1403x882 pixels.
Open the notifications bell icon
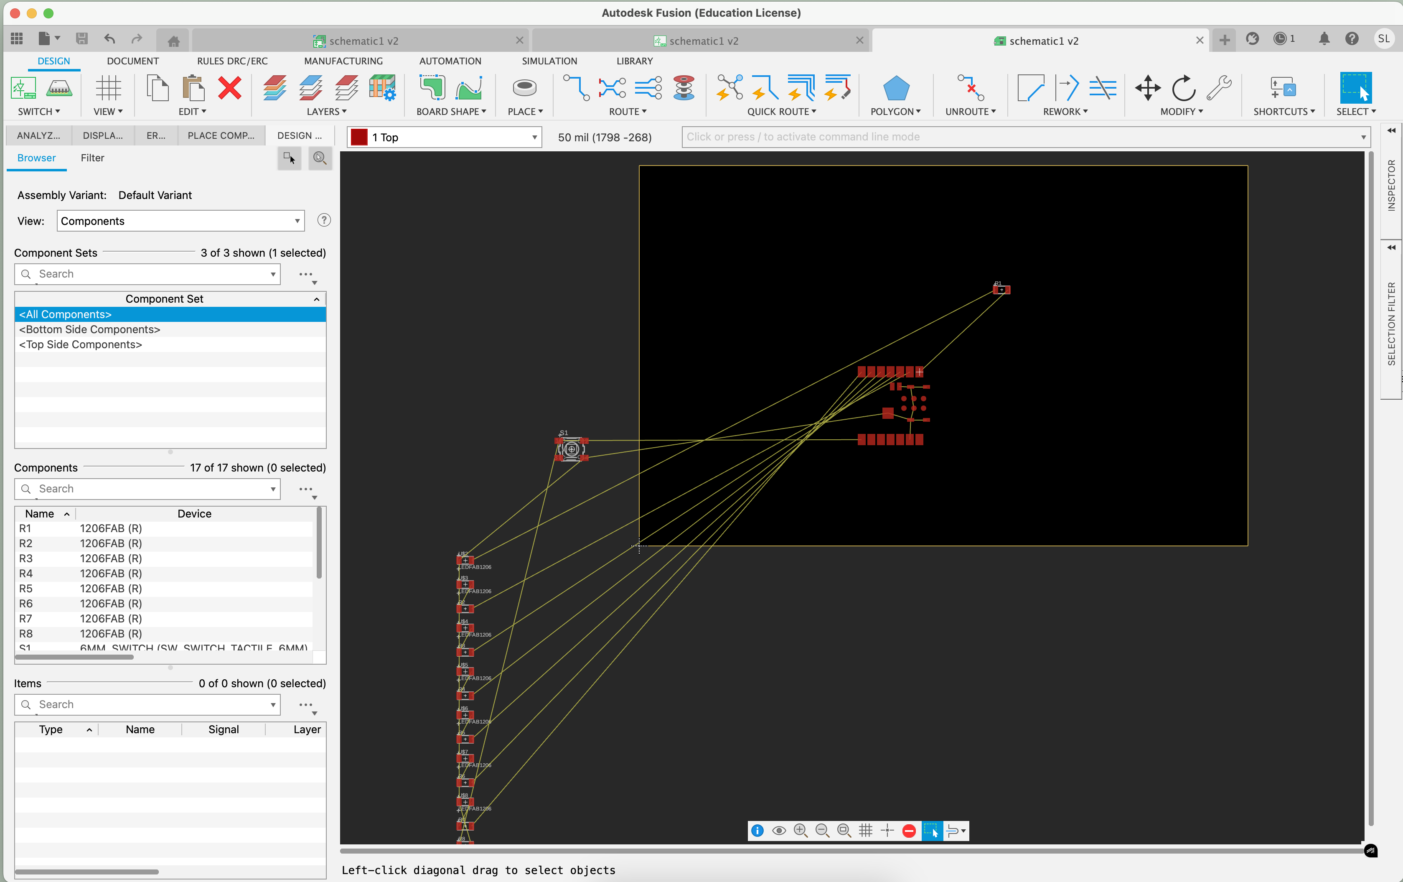pos(1324,39)
